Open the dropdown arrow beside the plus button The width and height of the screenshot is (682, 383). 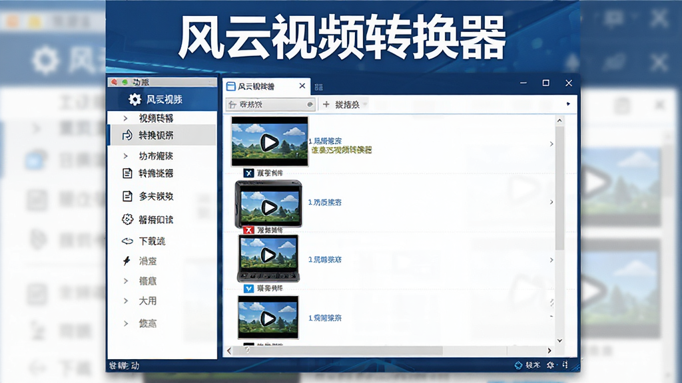365,104
